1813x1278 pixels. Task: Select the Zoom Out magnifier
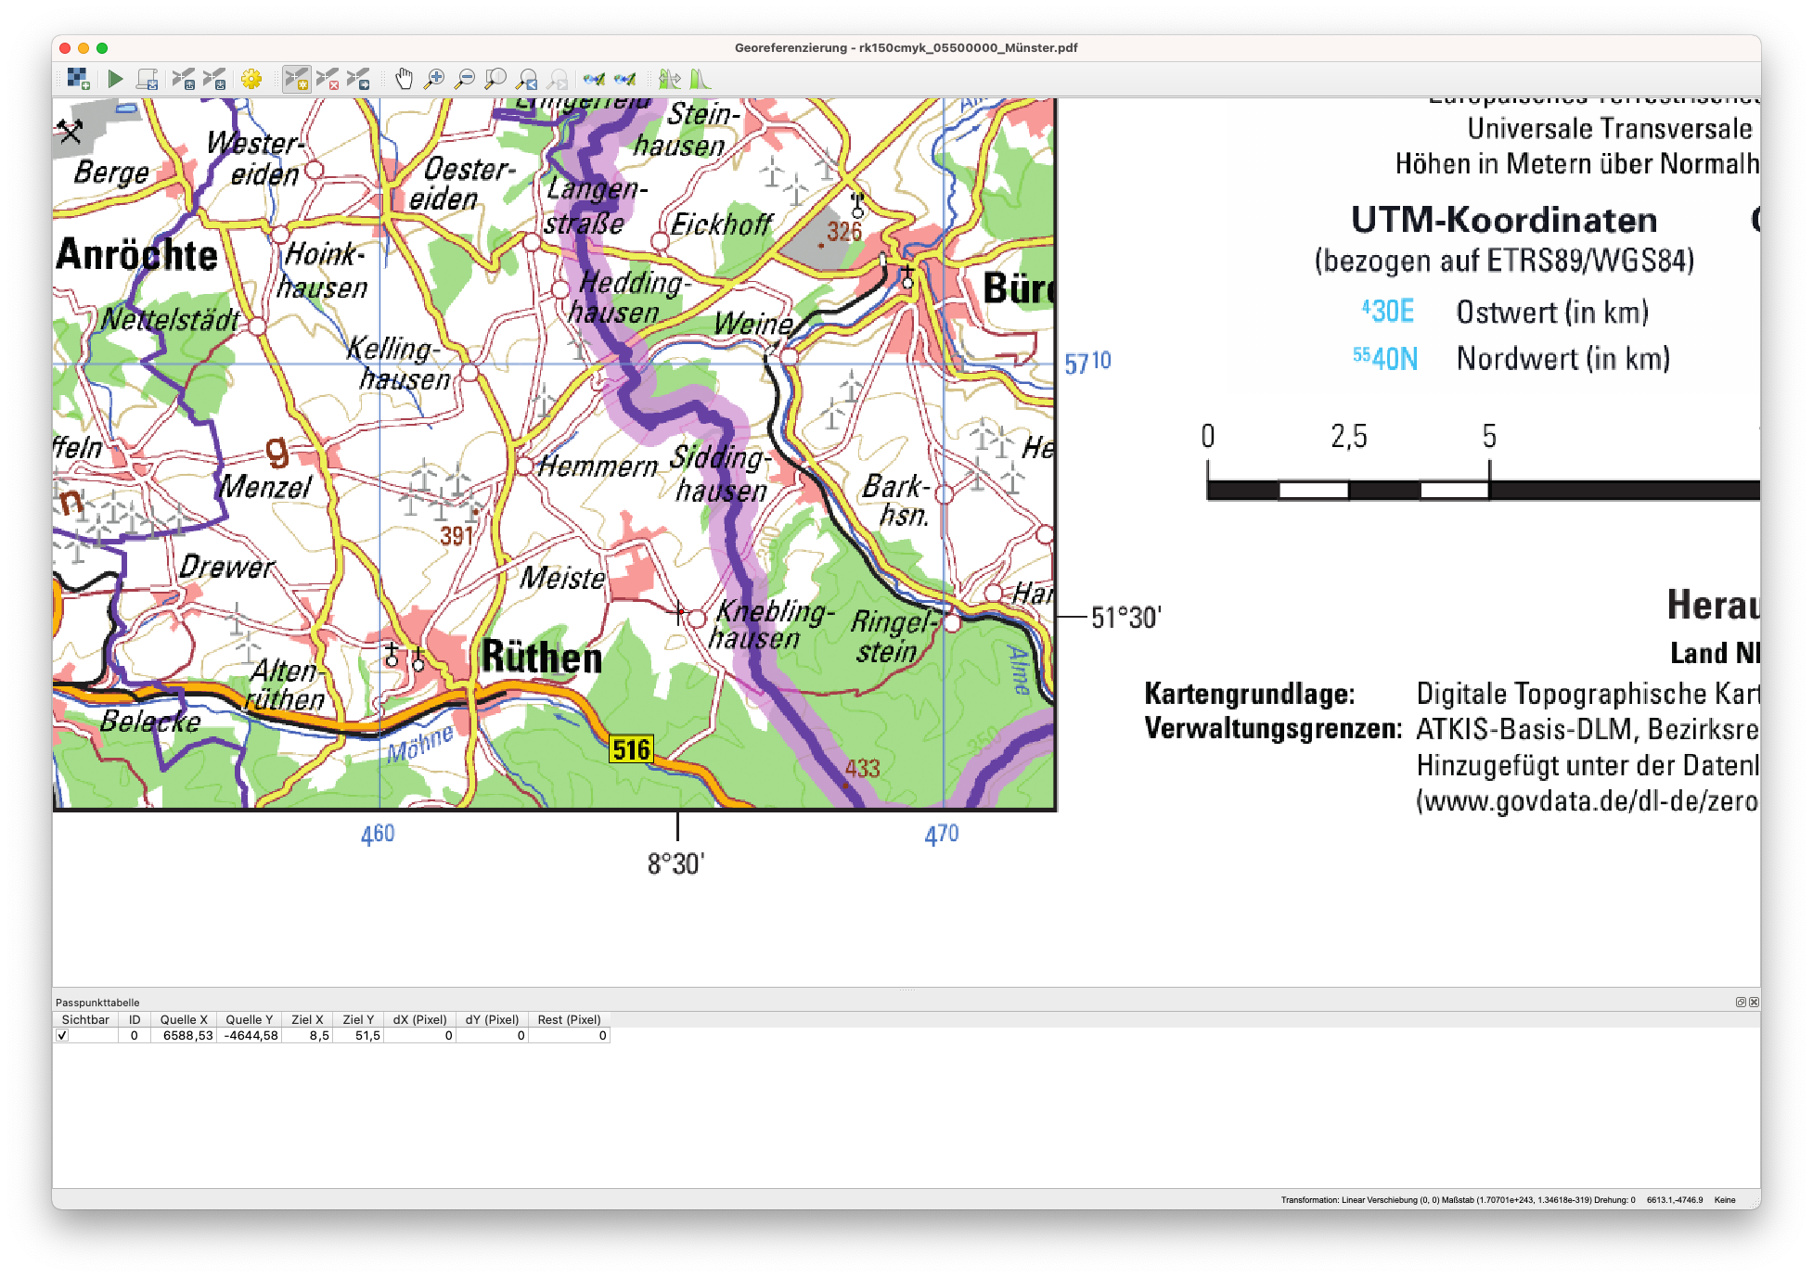(465, 79)
